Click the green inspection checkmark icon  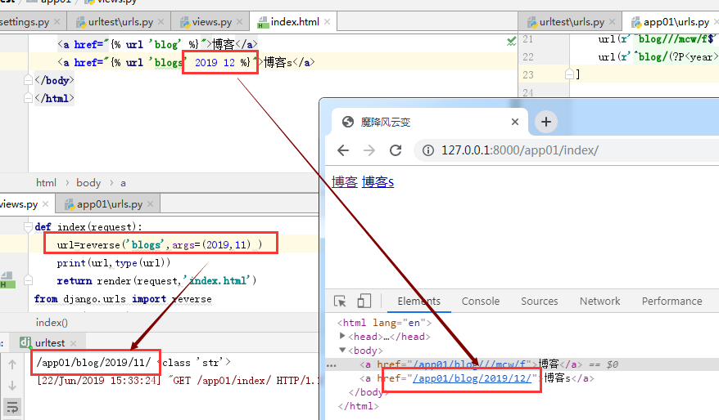(511, 41)
